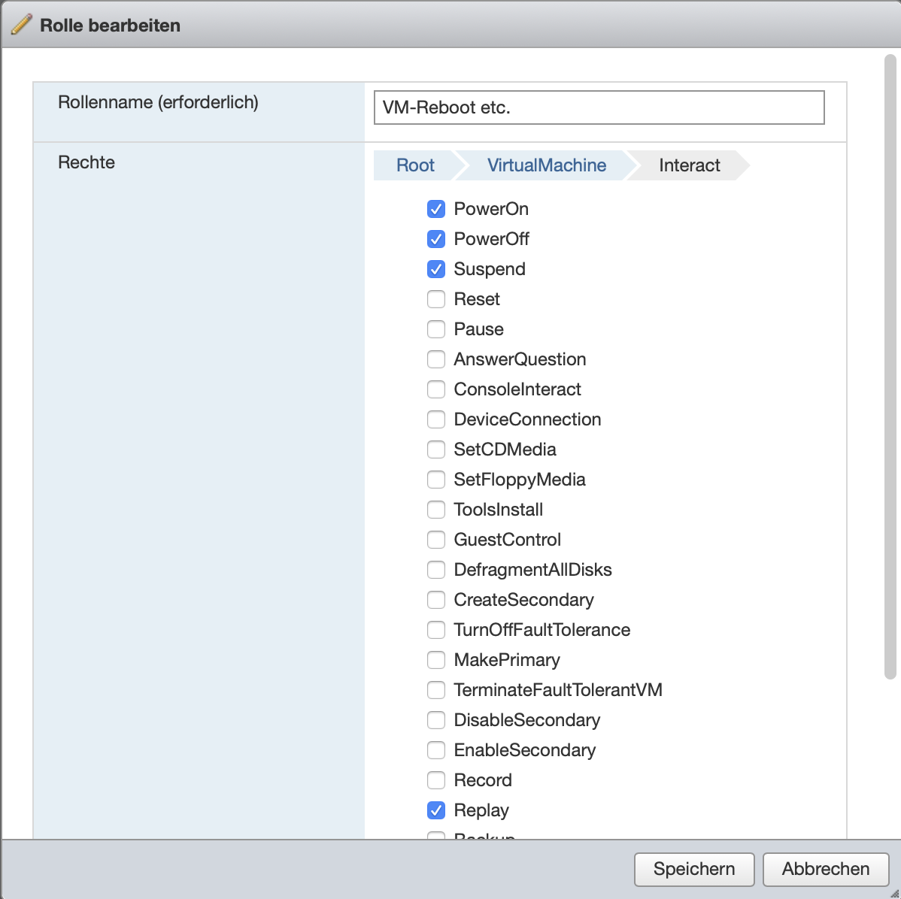
Task: Uncheck the Replay permission
Action: point(436,810)
